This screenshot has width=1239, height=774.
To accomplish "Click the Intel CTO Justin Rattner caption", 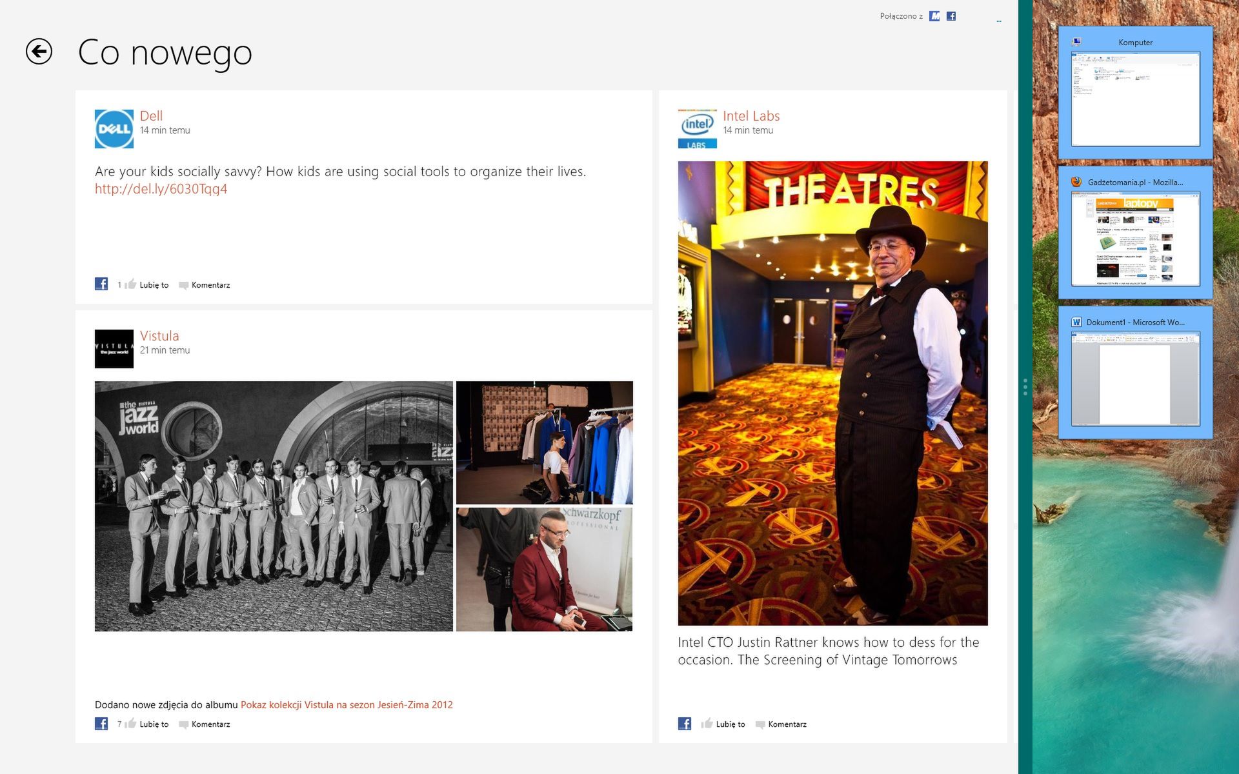I will (829, 651).
